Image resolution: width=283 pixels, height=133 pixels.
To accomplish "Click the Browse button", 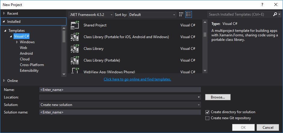I will coord(218,97).
